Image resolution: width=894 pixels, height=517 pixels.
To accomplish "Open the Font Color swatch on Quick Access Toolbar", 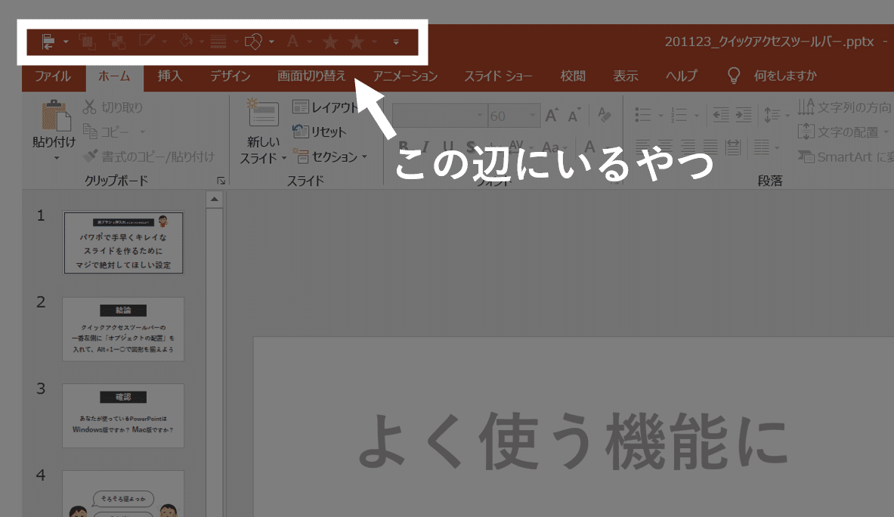I will pos(293,42).
